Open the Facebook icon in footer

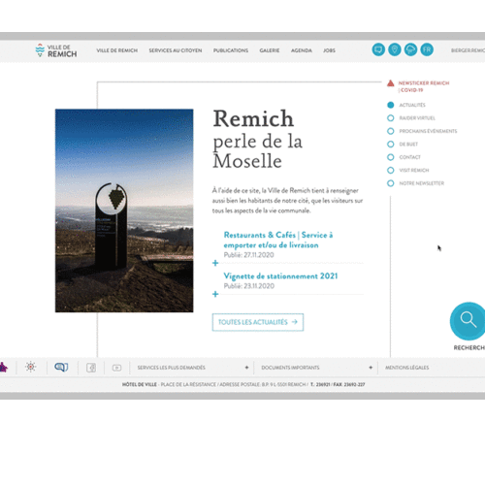point(91,368)
